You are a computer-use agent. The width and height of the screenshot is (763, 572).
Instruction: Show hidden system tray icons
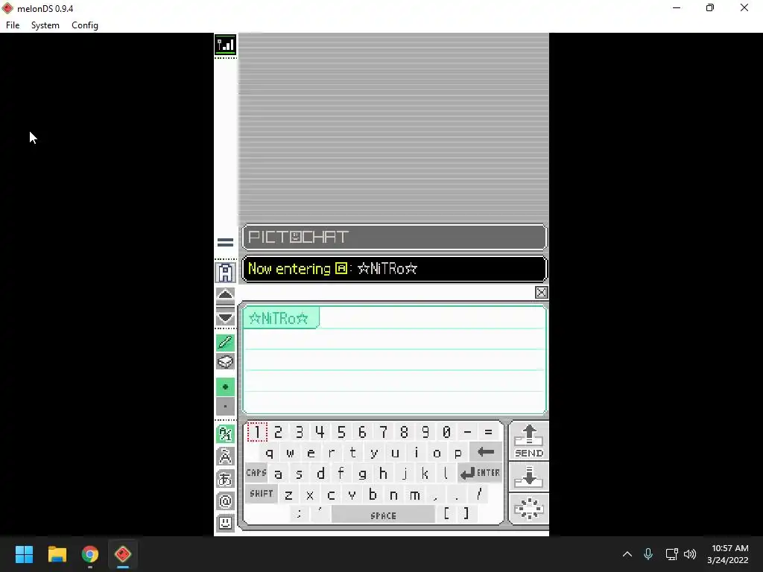pos(627,554)
